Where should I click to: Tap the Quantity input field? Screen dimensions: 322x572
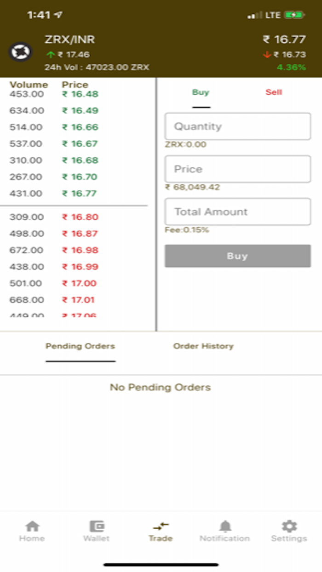[x=237, y=126]
